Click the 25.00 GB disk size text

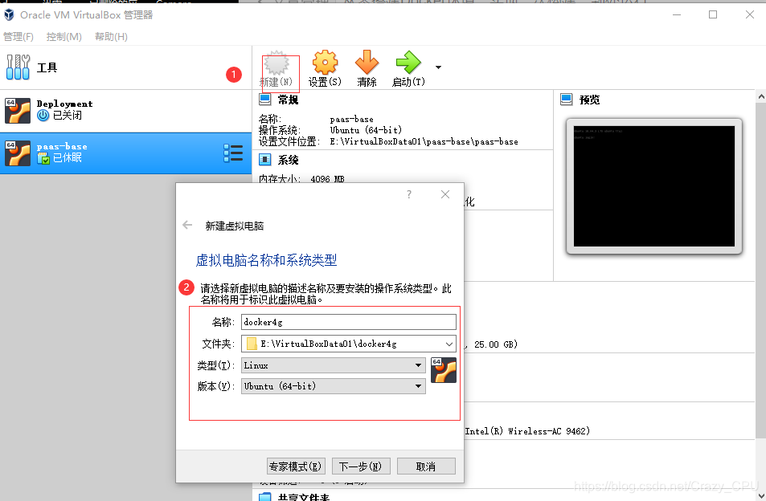click(495, 344)
